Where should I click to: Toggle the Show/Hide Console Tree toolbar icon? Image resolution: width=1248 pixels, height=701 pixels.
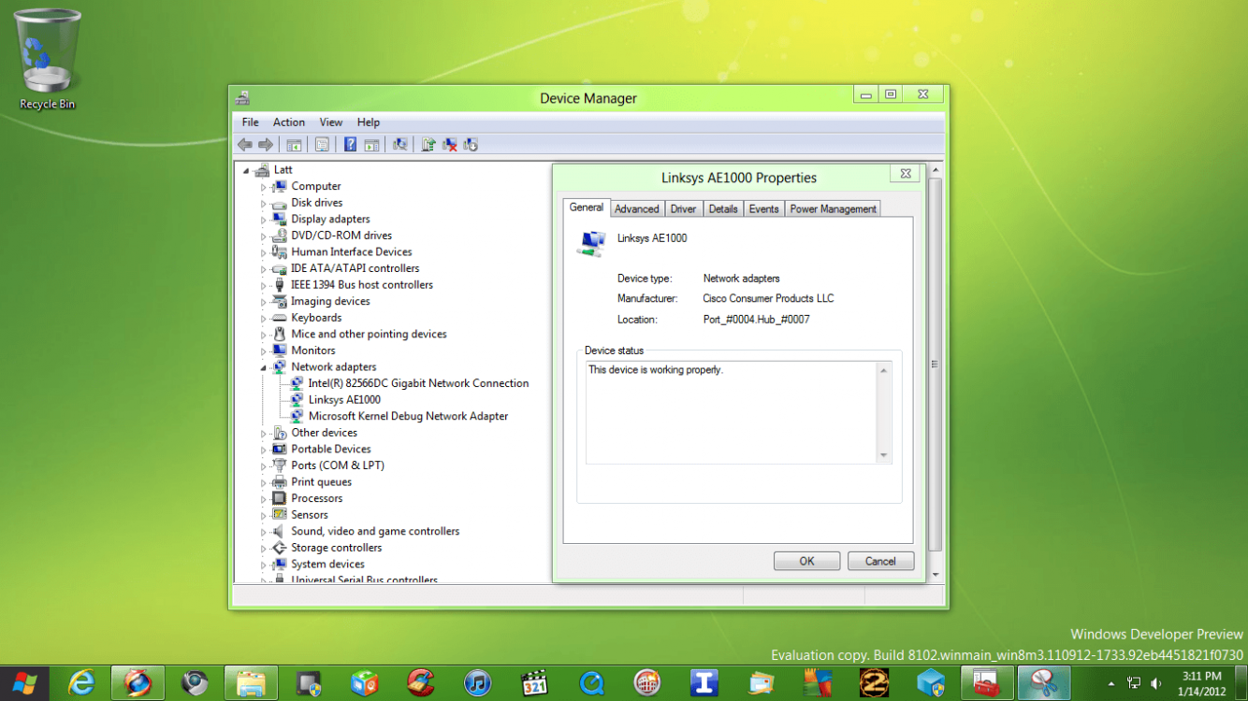tap(294, 145)
